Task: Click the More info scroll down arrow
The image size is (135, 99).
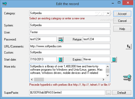Action: click(107, 75)
